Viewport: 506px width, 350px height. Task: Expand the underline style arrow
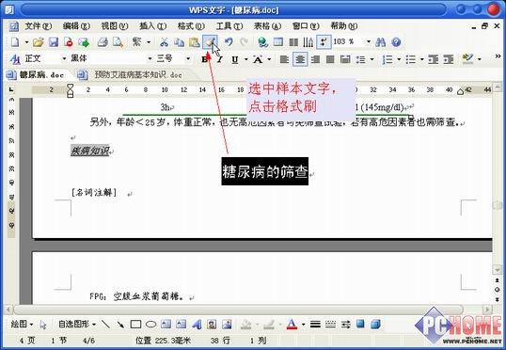coord(245,59)
